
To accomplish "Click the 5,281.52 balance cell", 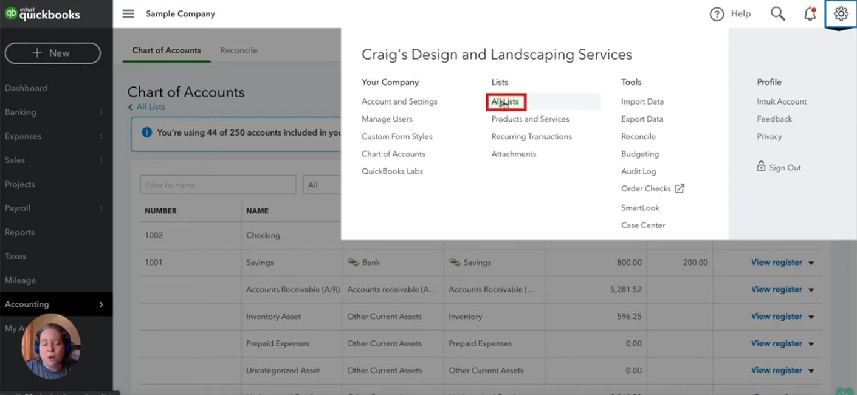I will click(625, 290).
